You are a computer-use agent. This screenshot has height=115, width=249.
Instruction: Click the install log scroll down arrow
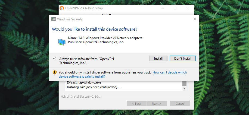(x=184, y=88)
